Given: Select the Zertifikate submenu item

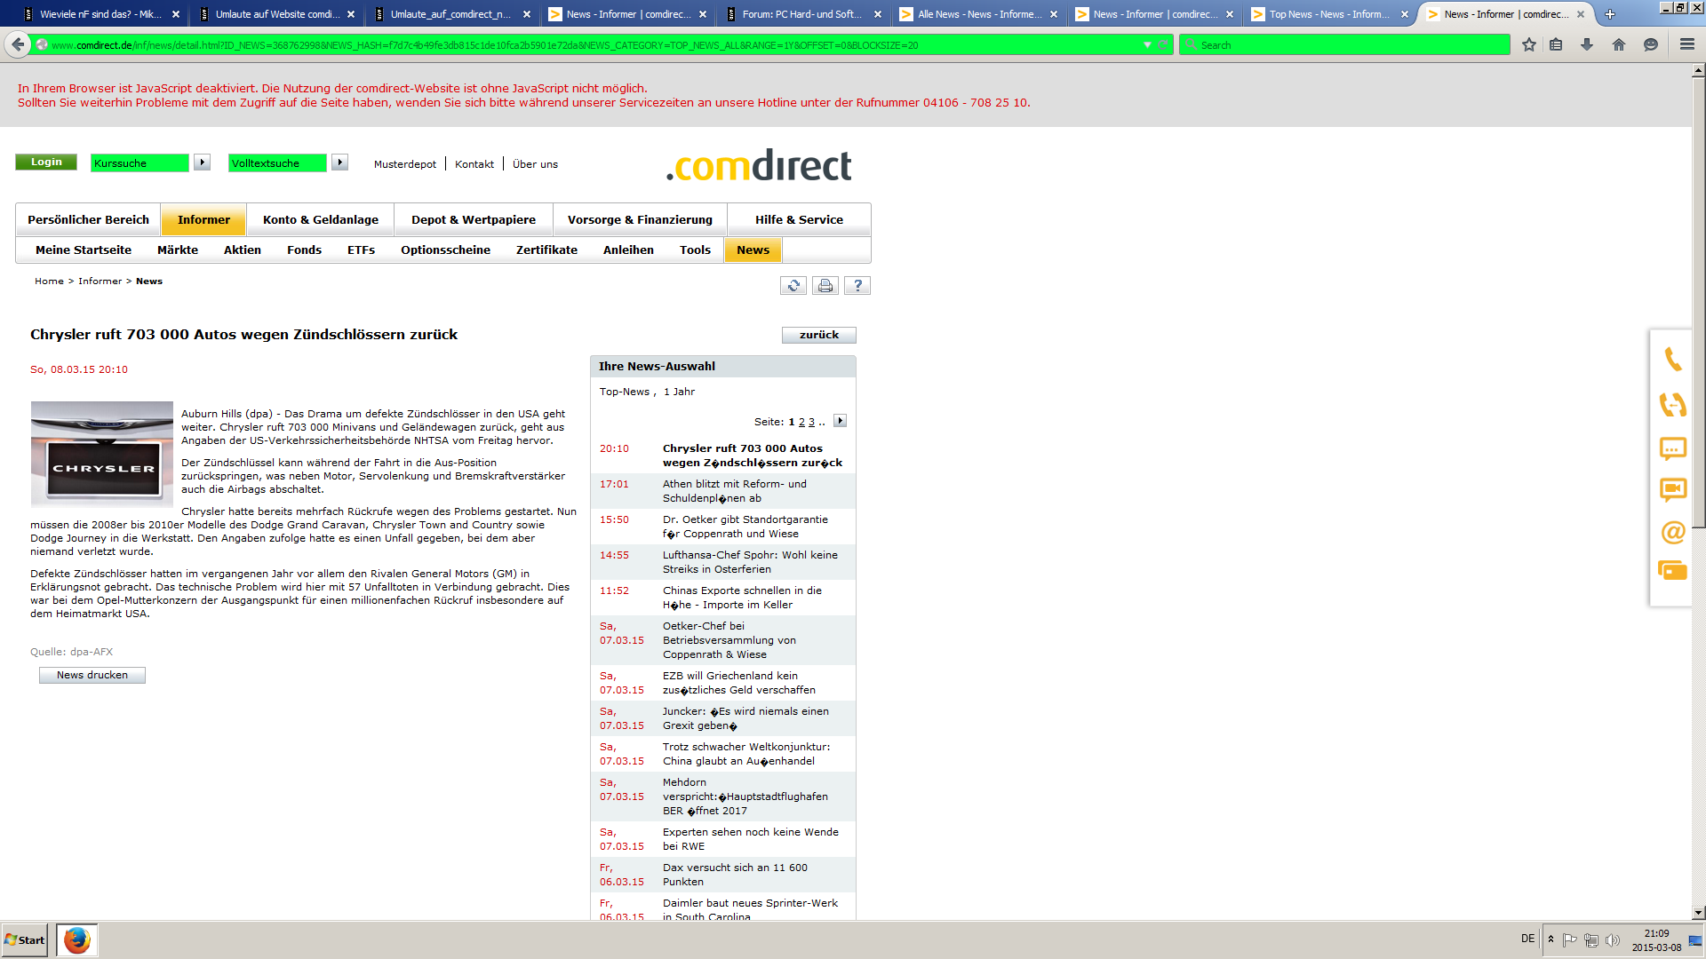Looking at the screenshot, I should click(x=546, y=250).
